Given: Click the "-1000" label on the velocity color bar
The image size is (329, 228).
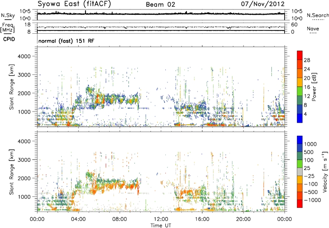Looking at the screenshot, I should (312, 200).
